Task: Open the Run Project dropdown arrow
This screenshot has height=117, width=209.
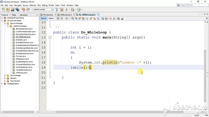Action: pos(70,9)
